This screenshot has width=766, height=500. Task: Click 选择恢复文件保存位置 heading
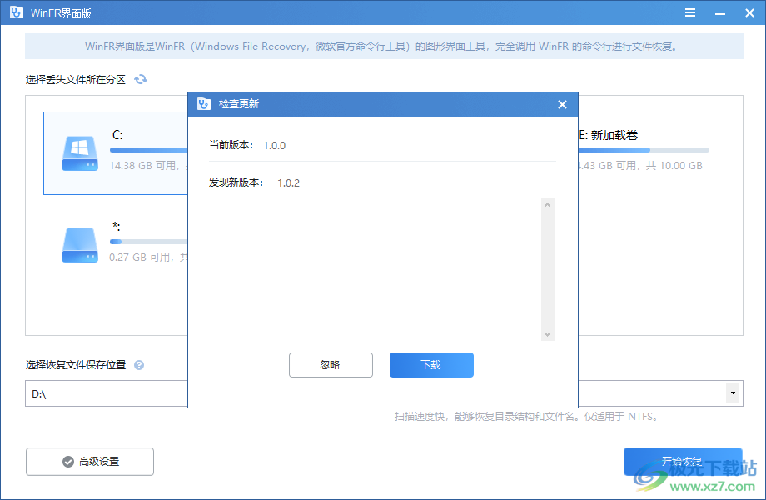75,365
